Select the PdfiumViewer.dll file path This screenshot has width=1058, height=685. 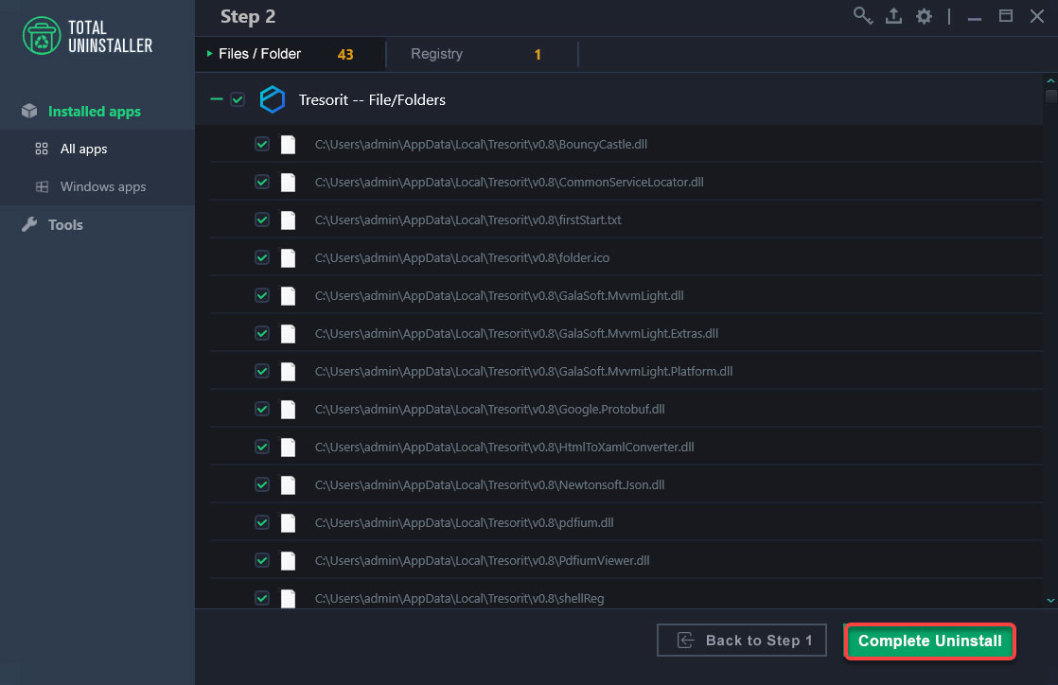[x=482, y=560]
